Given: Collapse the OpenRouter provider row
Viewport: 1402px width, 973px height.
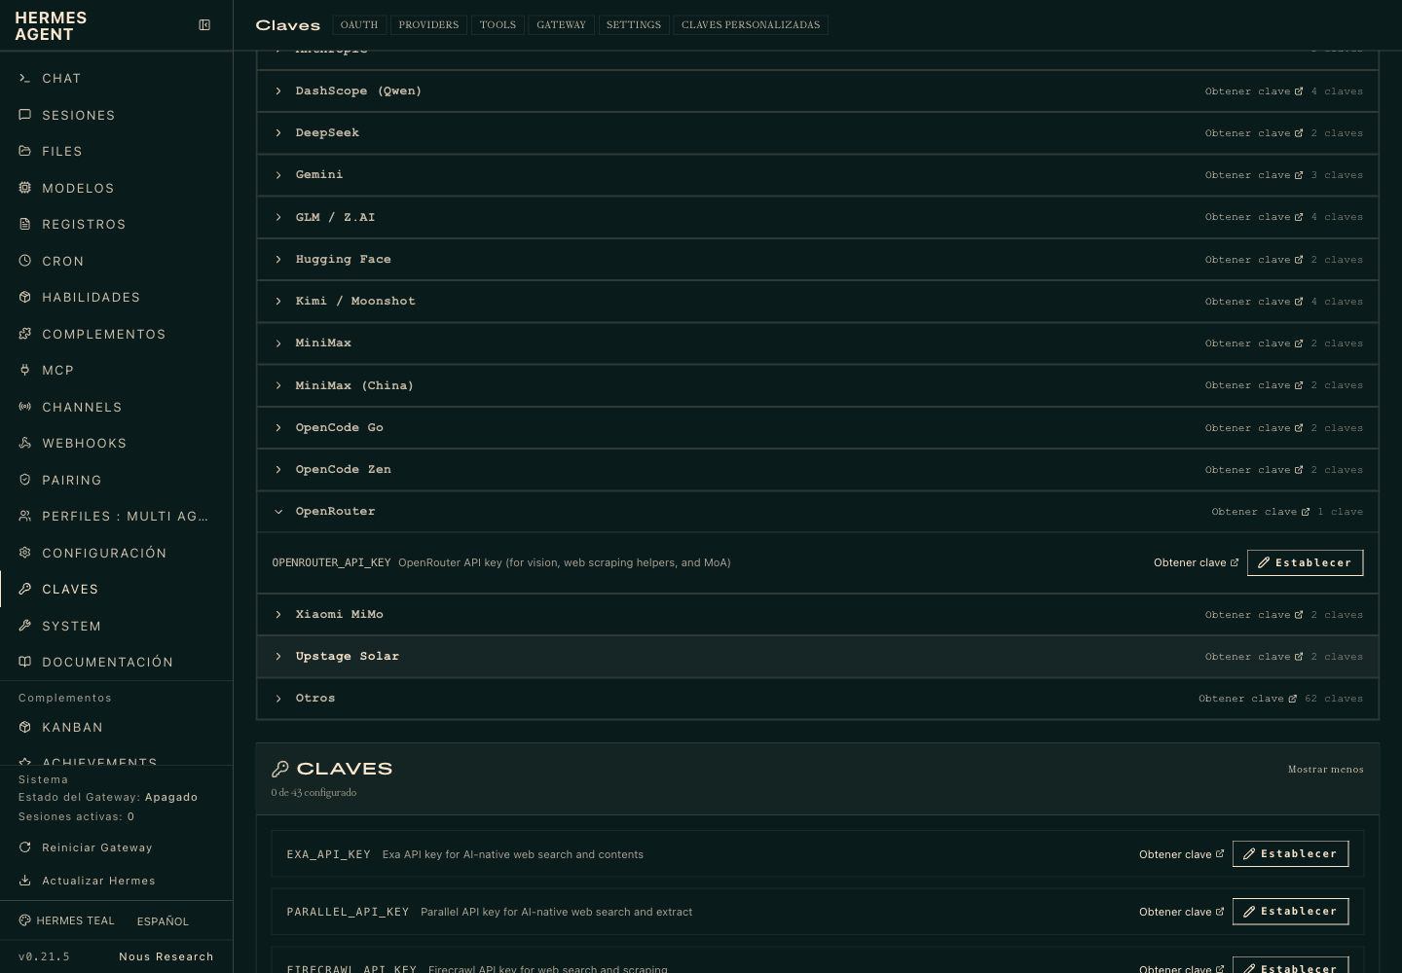Looking at the screenshot, I should coord(817,511).
